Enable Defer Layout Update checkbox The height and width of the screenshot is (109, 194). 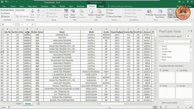(x=160, y=103)
